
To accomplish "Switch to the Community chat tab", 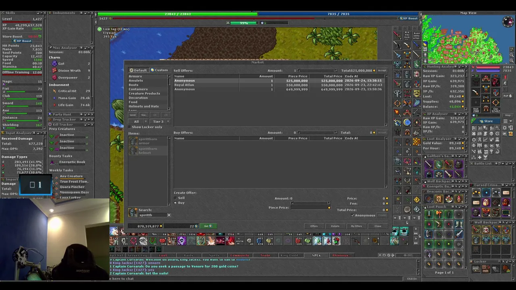I will 239,255.
